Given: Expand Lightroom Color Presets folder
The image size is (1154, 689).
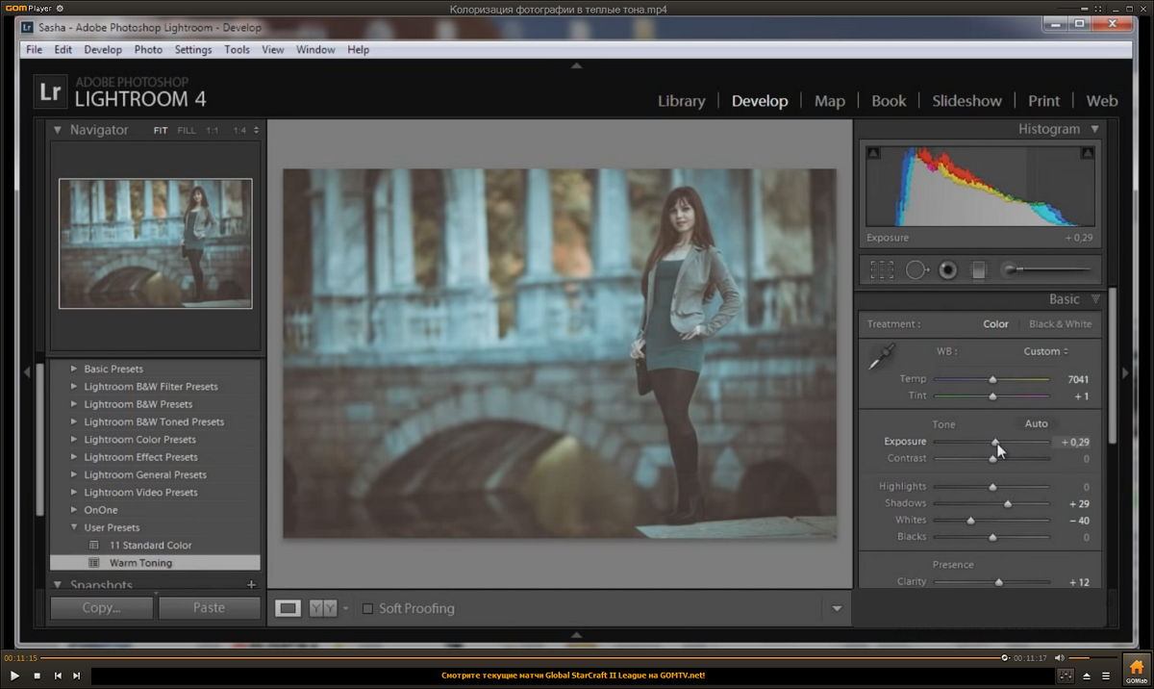Looking at the screenshot, I should [74, 440].
